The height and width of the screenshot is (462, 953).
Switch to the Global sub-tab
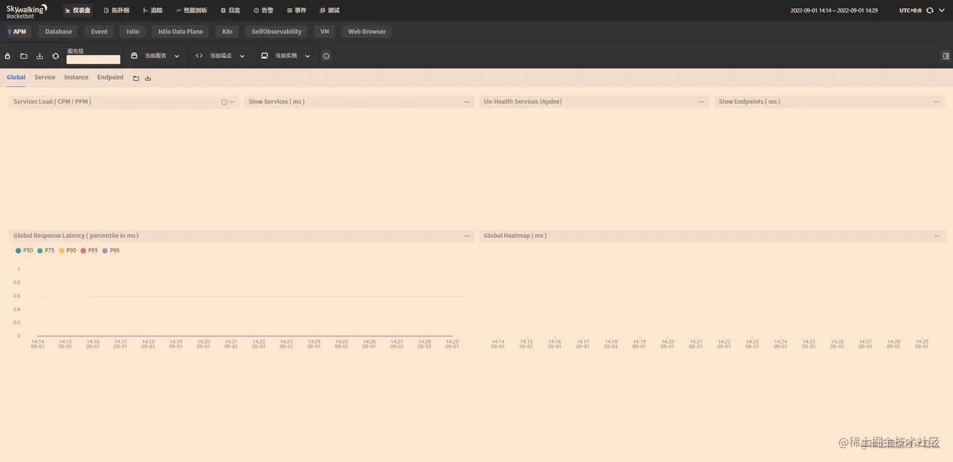(x=16, y=77)
